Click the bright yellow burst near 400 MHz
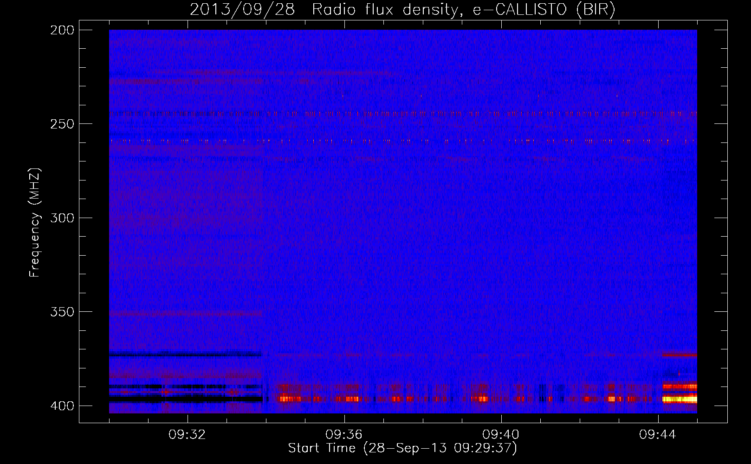 coord(680,399)
